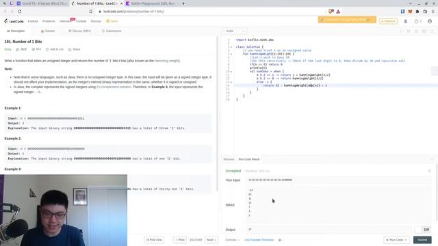Image resolution: width=438 pixels, height=246 pixels.
Task: Reload the page with refresh icon
Action: click(20, 12)
